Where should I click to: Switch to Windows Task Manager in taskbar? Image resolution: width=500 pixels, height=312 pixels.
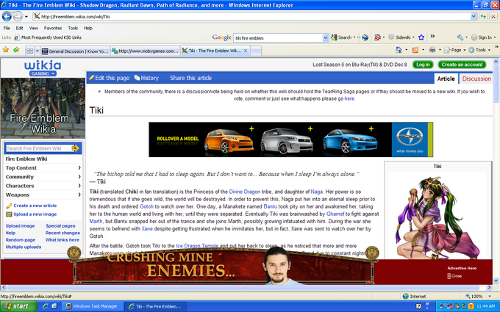pos(92,306)
